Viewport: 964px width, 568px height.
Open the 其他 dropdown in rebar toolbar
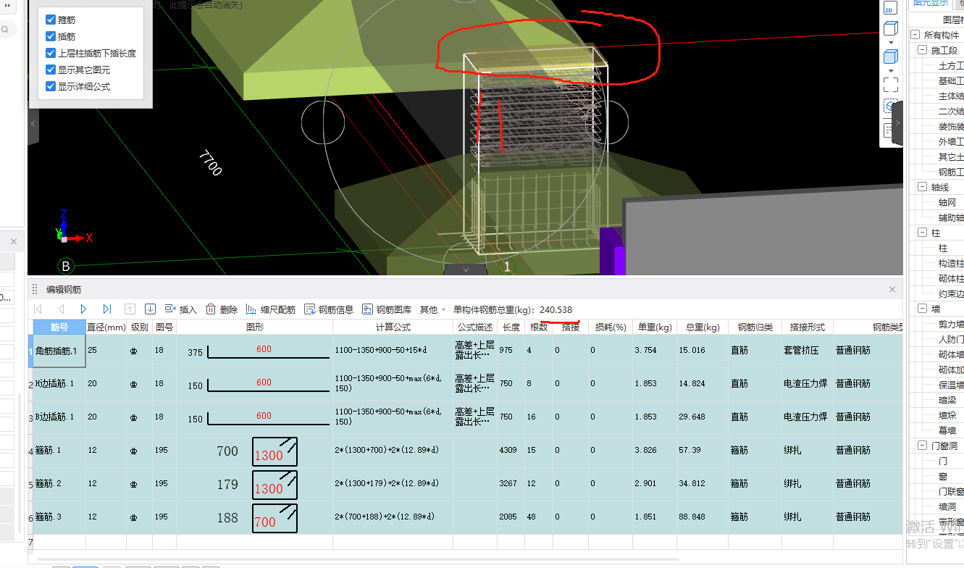[x=432, y=309]
